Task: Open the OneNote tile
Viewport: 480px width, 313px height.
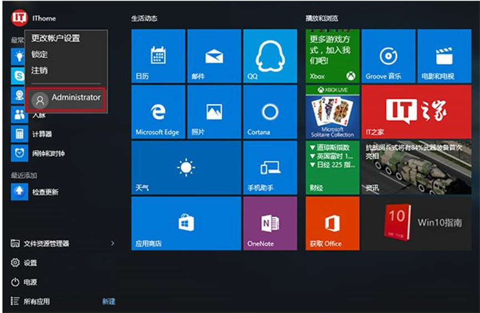Action: coord(270,223)
